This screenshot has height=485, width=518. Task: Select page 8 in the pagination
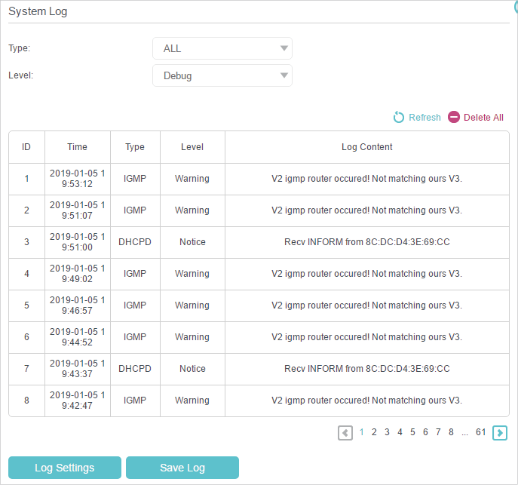[x=451, y=432]
